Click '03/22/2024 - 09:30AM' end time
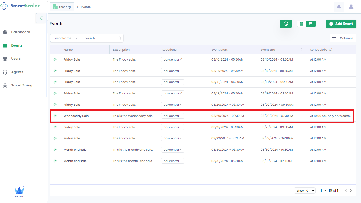361x203 pixels. (x=277, y=138)
